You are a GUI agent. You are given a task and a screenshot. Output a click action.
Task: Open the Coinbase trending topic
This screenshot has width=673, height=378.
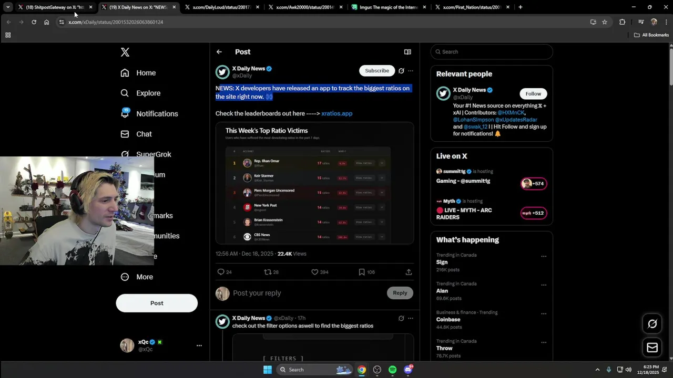(x=448, y=320)
